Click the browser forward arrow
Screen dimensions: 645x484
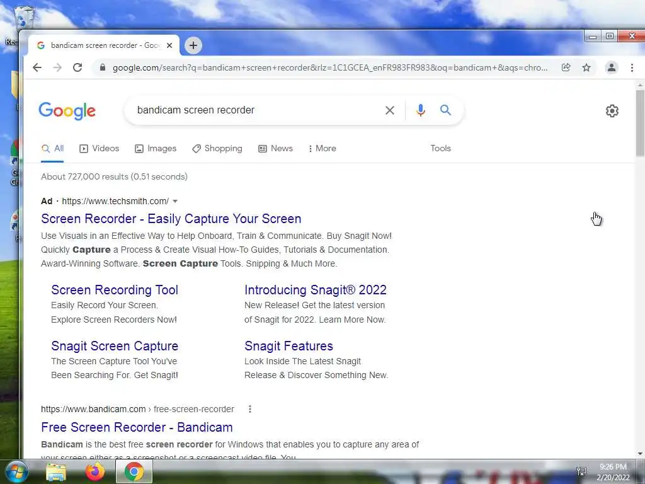(57, 67)
